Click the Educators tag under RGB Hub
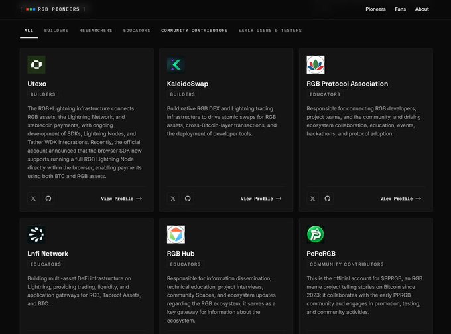 pyautogui.click(x=185, y=264)
